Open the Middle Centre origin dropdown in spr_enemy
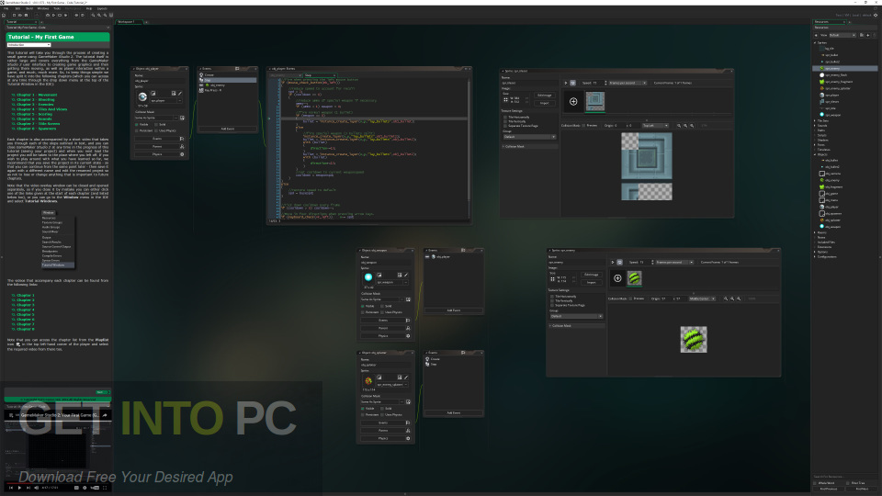This screenshot has width=882, height=496. (702, 299)
